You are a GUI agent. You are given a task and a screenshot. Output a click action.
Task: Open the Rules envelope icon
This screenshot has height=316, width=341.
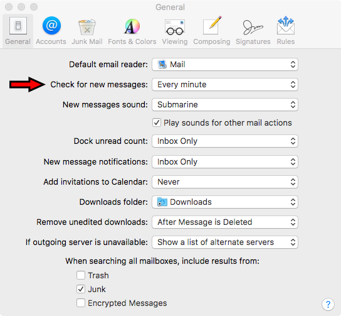286,26
